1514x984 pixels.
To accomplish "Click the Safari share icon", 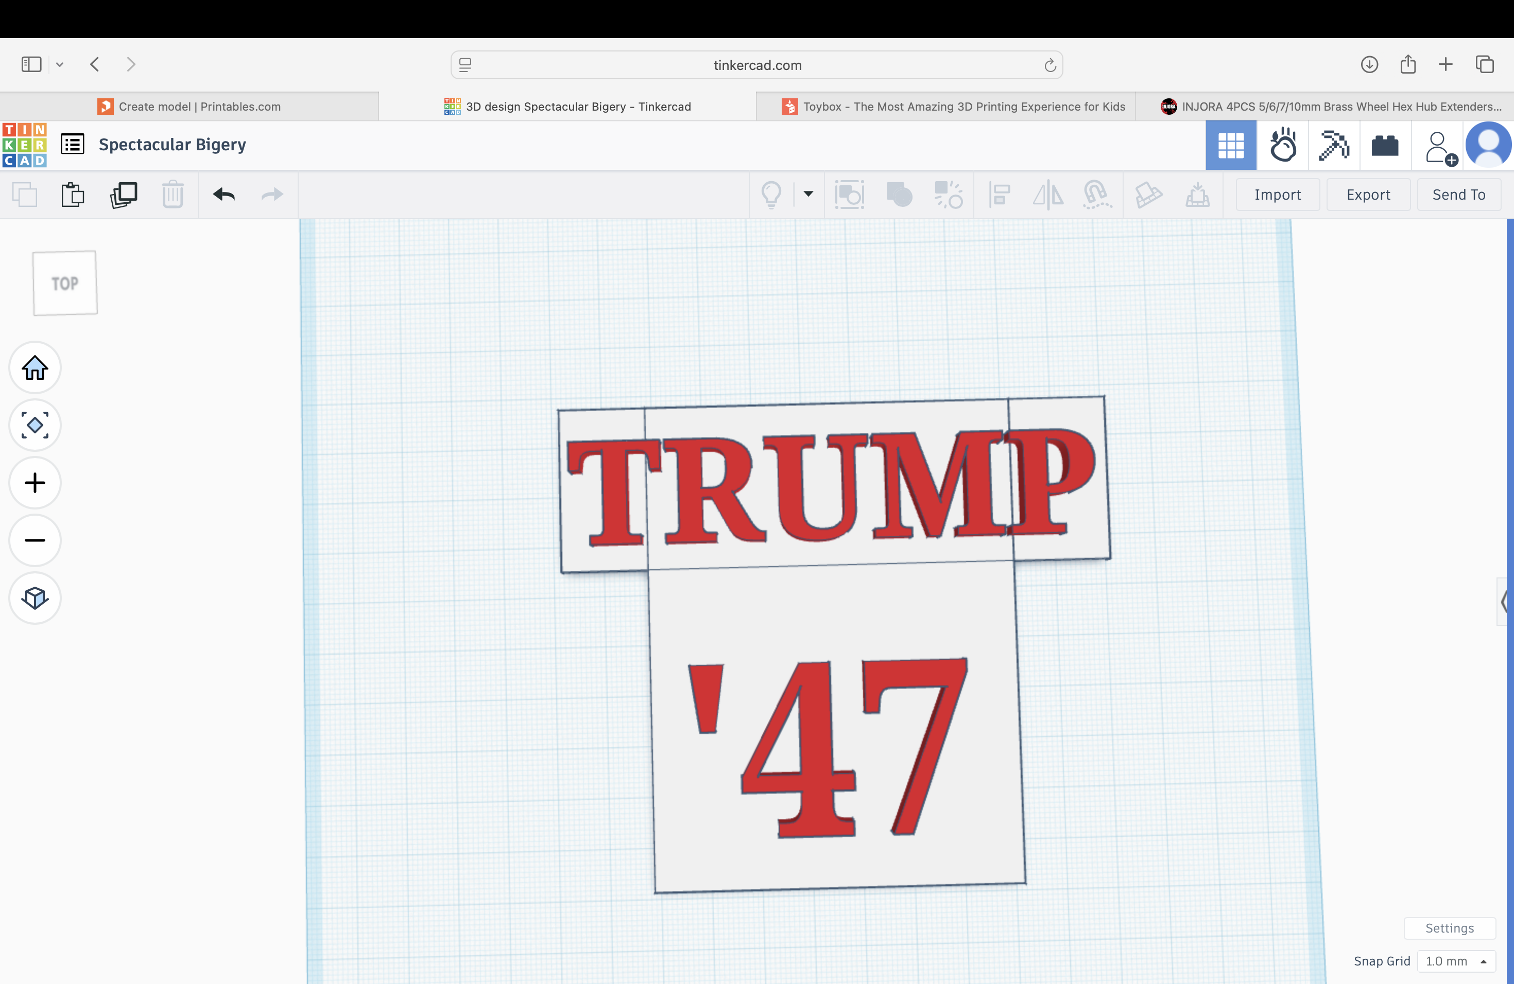I will click(1408, 64).
